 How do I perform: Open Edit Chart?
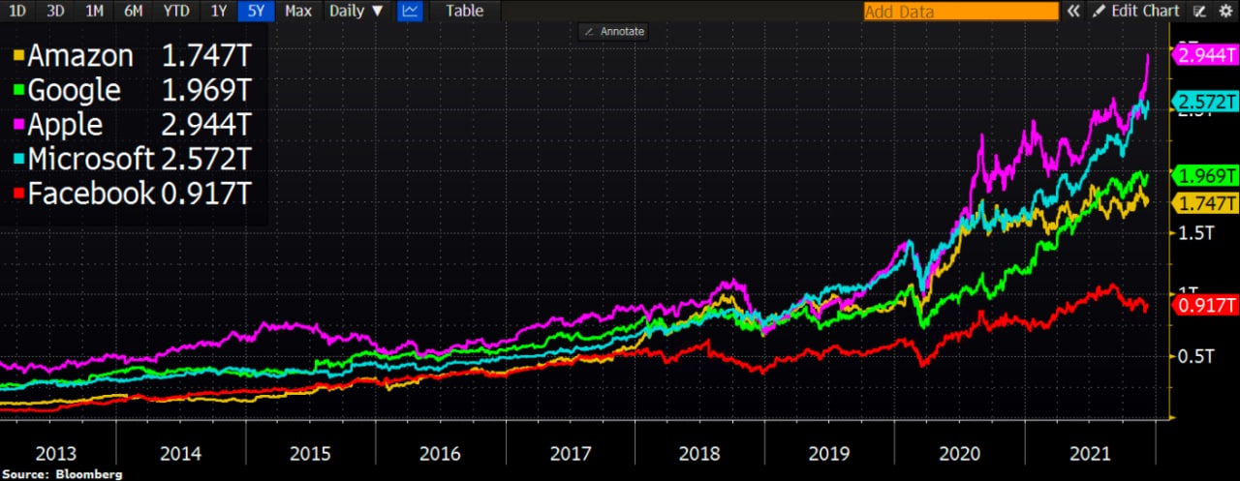click(x=1136, y=12)
